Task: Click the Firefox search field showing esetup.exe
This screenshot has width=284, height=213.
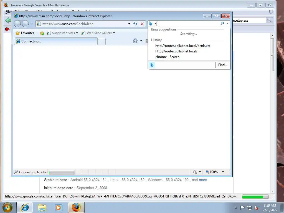Action: click(249, 21)
